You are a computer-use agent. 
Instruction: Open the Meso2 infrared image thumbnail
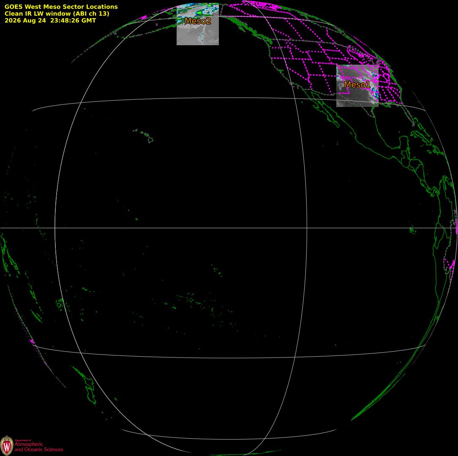198,25
